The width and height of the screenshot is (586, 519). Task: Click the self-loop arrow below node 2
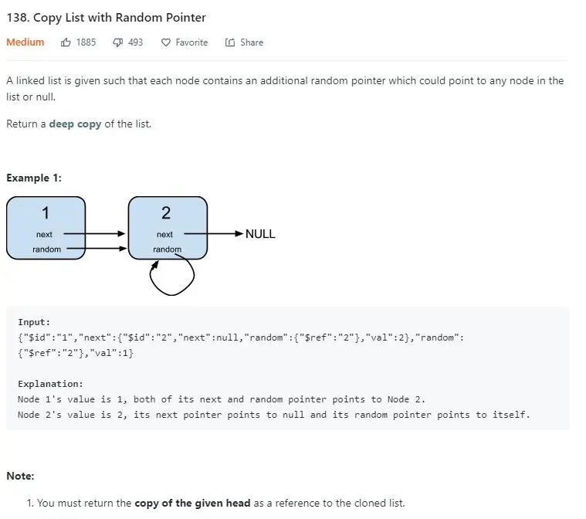point(171,280)
